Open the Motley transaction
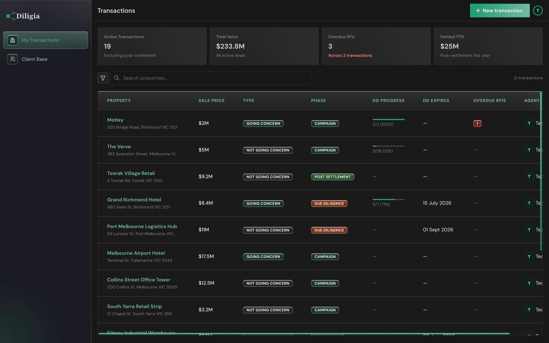The height and width of the screenshot is (343, 549). 115,120
